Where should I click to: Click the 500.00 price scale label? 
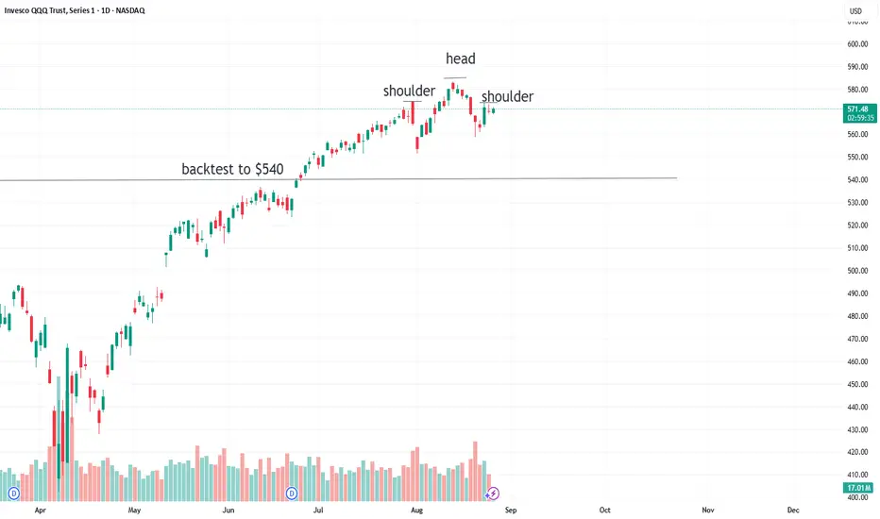coord(857,271)
